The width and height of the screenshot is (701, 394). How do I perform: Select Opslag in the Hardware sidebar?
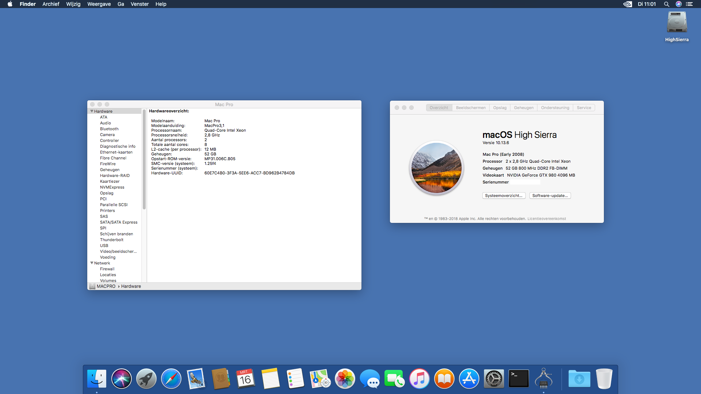107,193
